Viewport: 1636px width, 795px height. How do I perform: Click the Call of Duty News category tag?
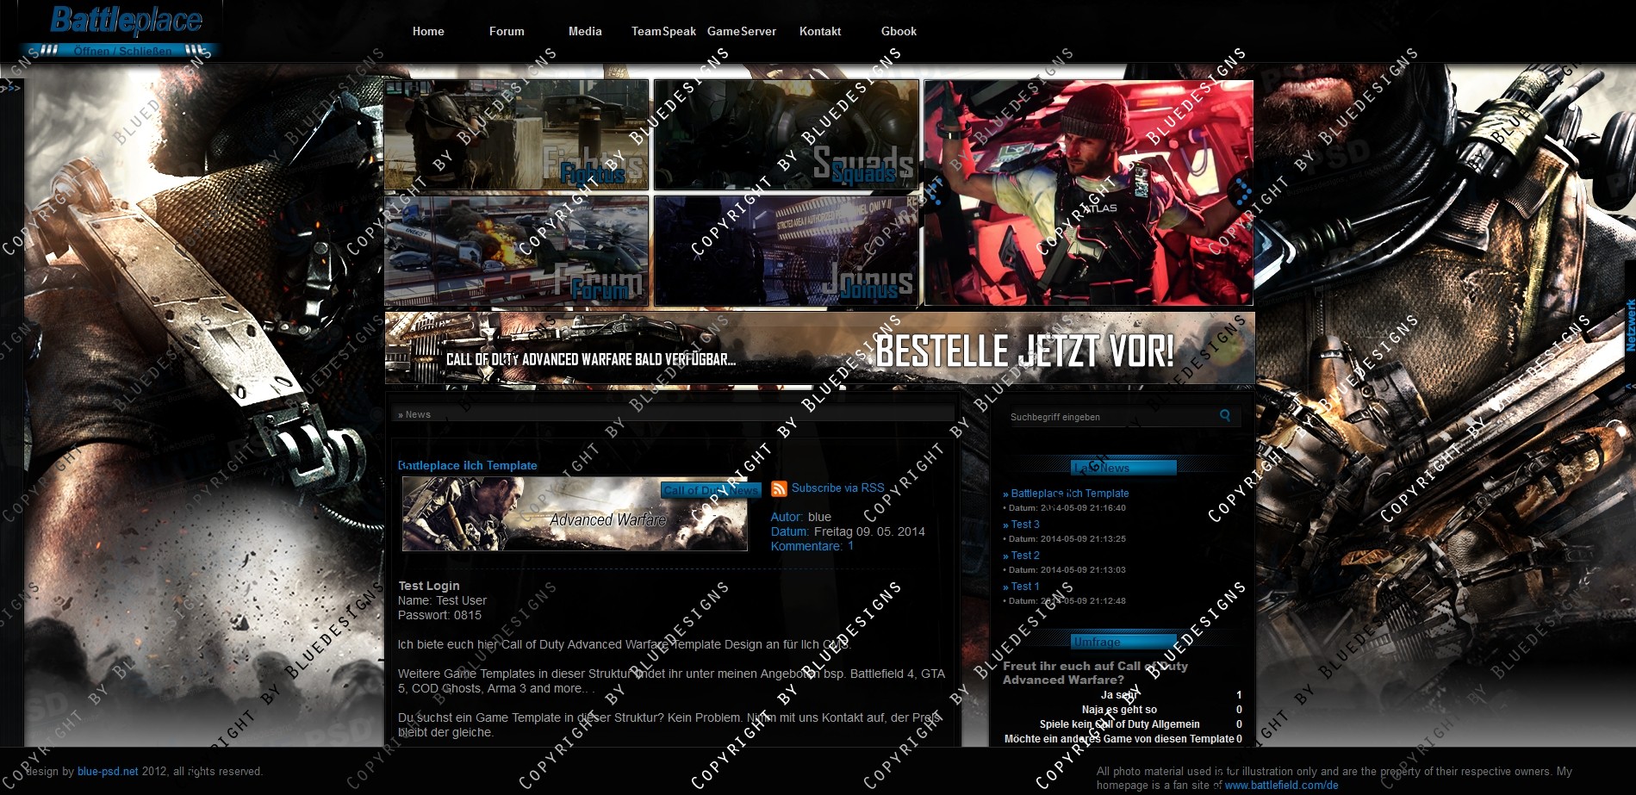click(712, 490)
